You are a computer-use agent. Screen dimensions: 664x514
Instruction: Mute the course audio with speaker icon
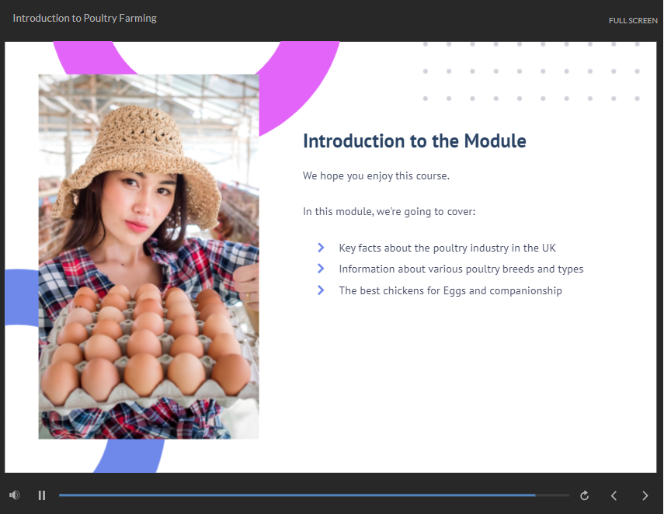(x=15, y=495)
